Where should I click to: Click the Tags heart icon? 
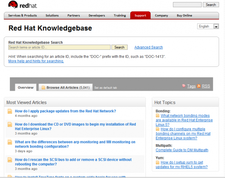pos(184,86)
